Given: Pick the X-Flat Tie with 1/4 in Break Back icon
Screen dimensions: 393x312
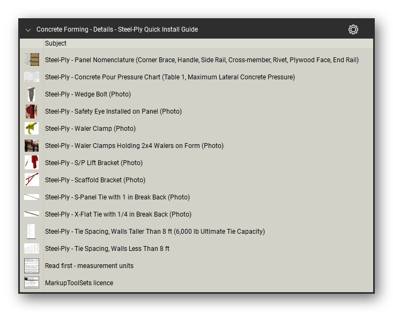Looking at the screenshot, I should tap(32, 214).
